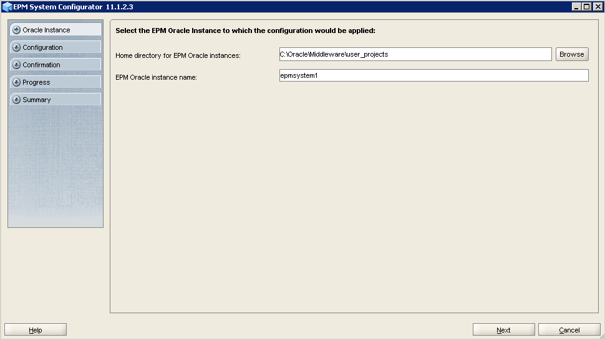Click the arrow icon beside Configuration step
The width and height of the screenshot is (605, 340).
click(16, 47)
